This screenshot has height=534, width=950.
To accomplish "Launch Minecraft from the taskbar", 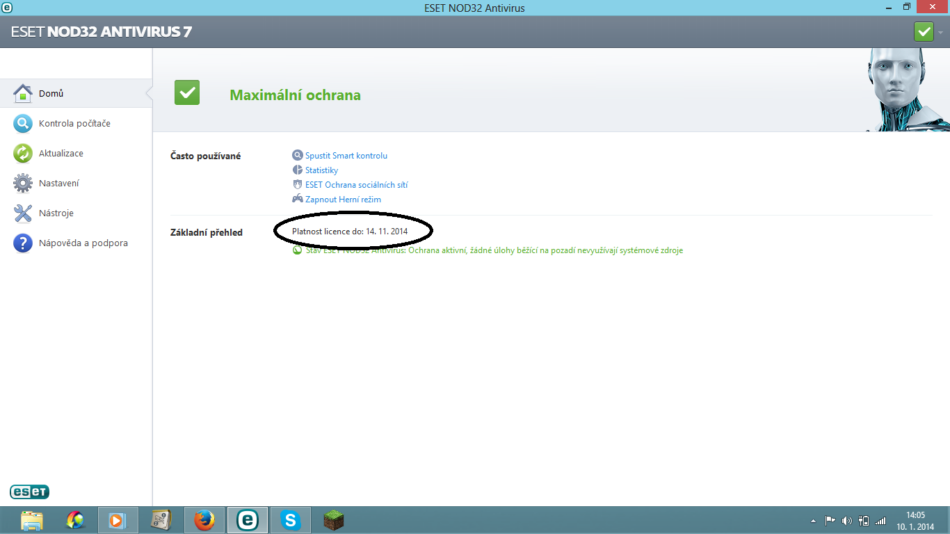I will 334,520.
